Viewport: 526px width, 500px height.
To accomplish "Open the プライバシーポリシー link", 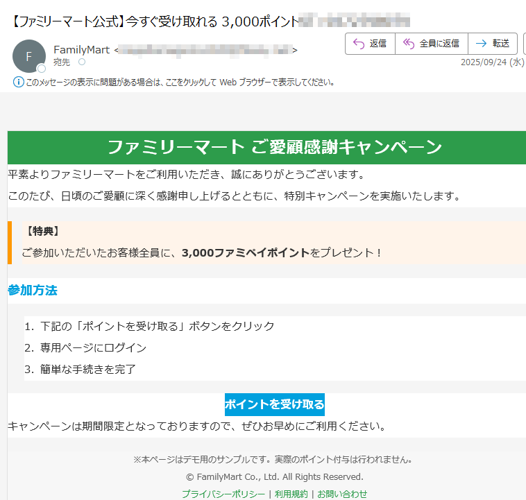I will 223,494.
